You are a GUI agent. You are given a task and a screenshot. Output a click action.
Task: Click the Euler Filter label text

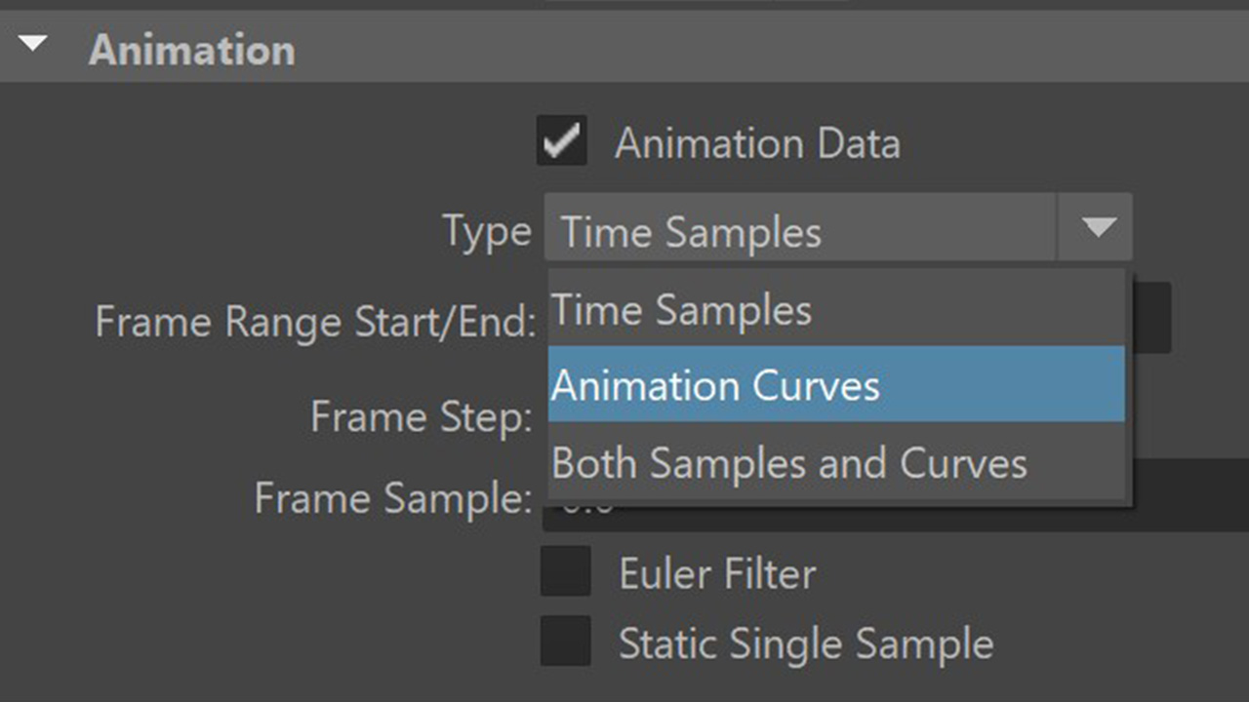coord(717,574)
